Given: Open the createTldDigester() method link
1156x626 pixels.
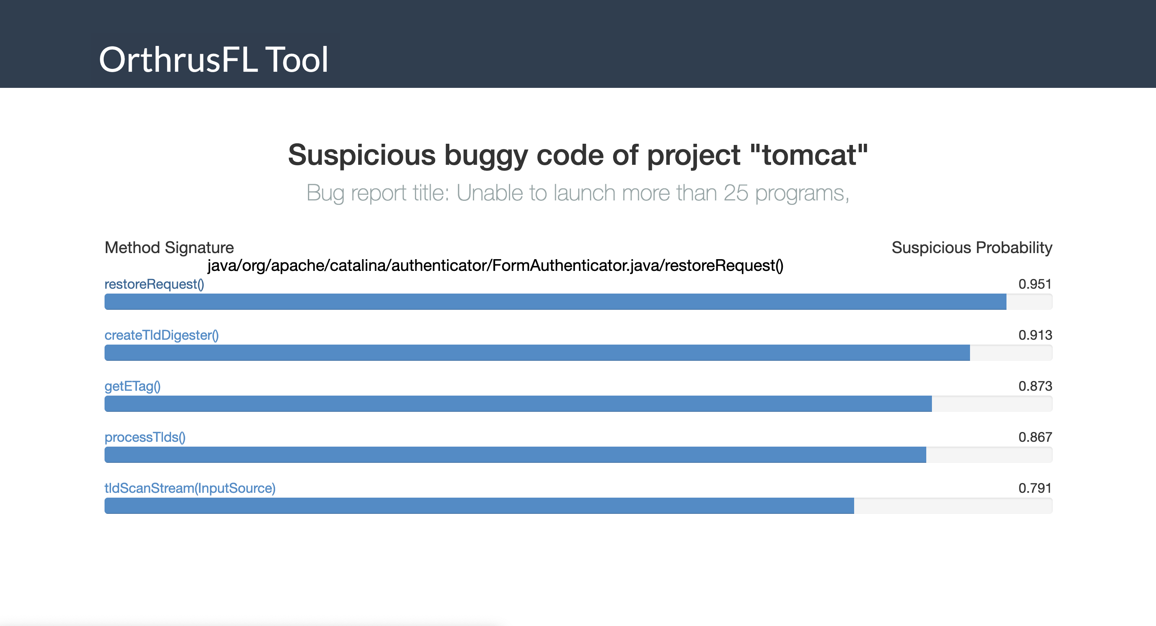Looking at the screenshot, I should tap(162, 335).
